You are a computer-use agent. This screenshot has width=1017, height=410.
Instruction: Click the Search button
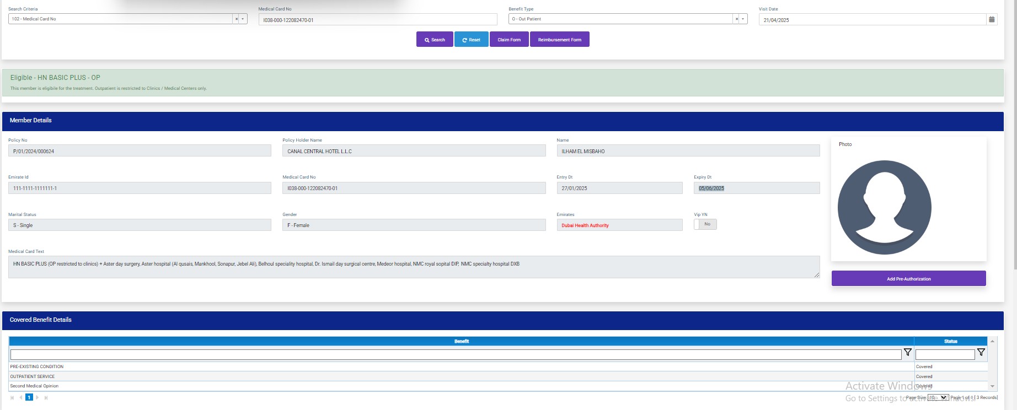point(435,40)
